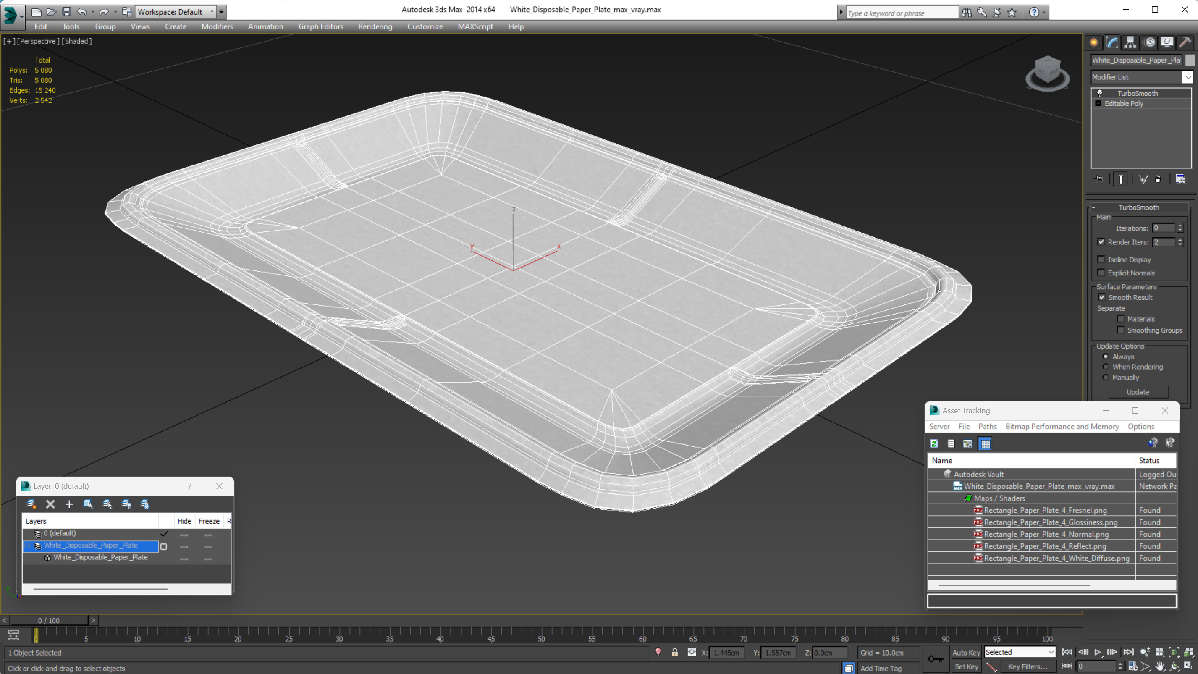Viewport: 1198px width, 674px height.
Task: Open Paths menu in Asset Tracking
Action: 987,427
